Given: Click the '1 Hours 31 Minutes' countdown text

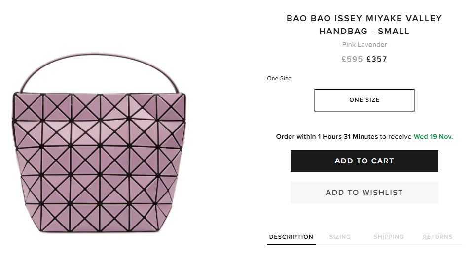Looking at the screenshot, I should click(x=348, y=136).
